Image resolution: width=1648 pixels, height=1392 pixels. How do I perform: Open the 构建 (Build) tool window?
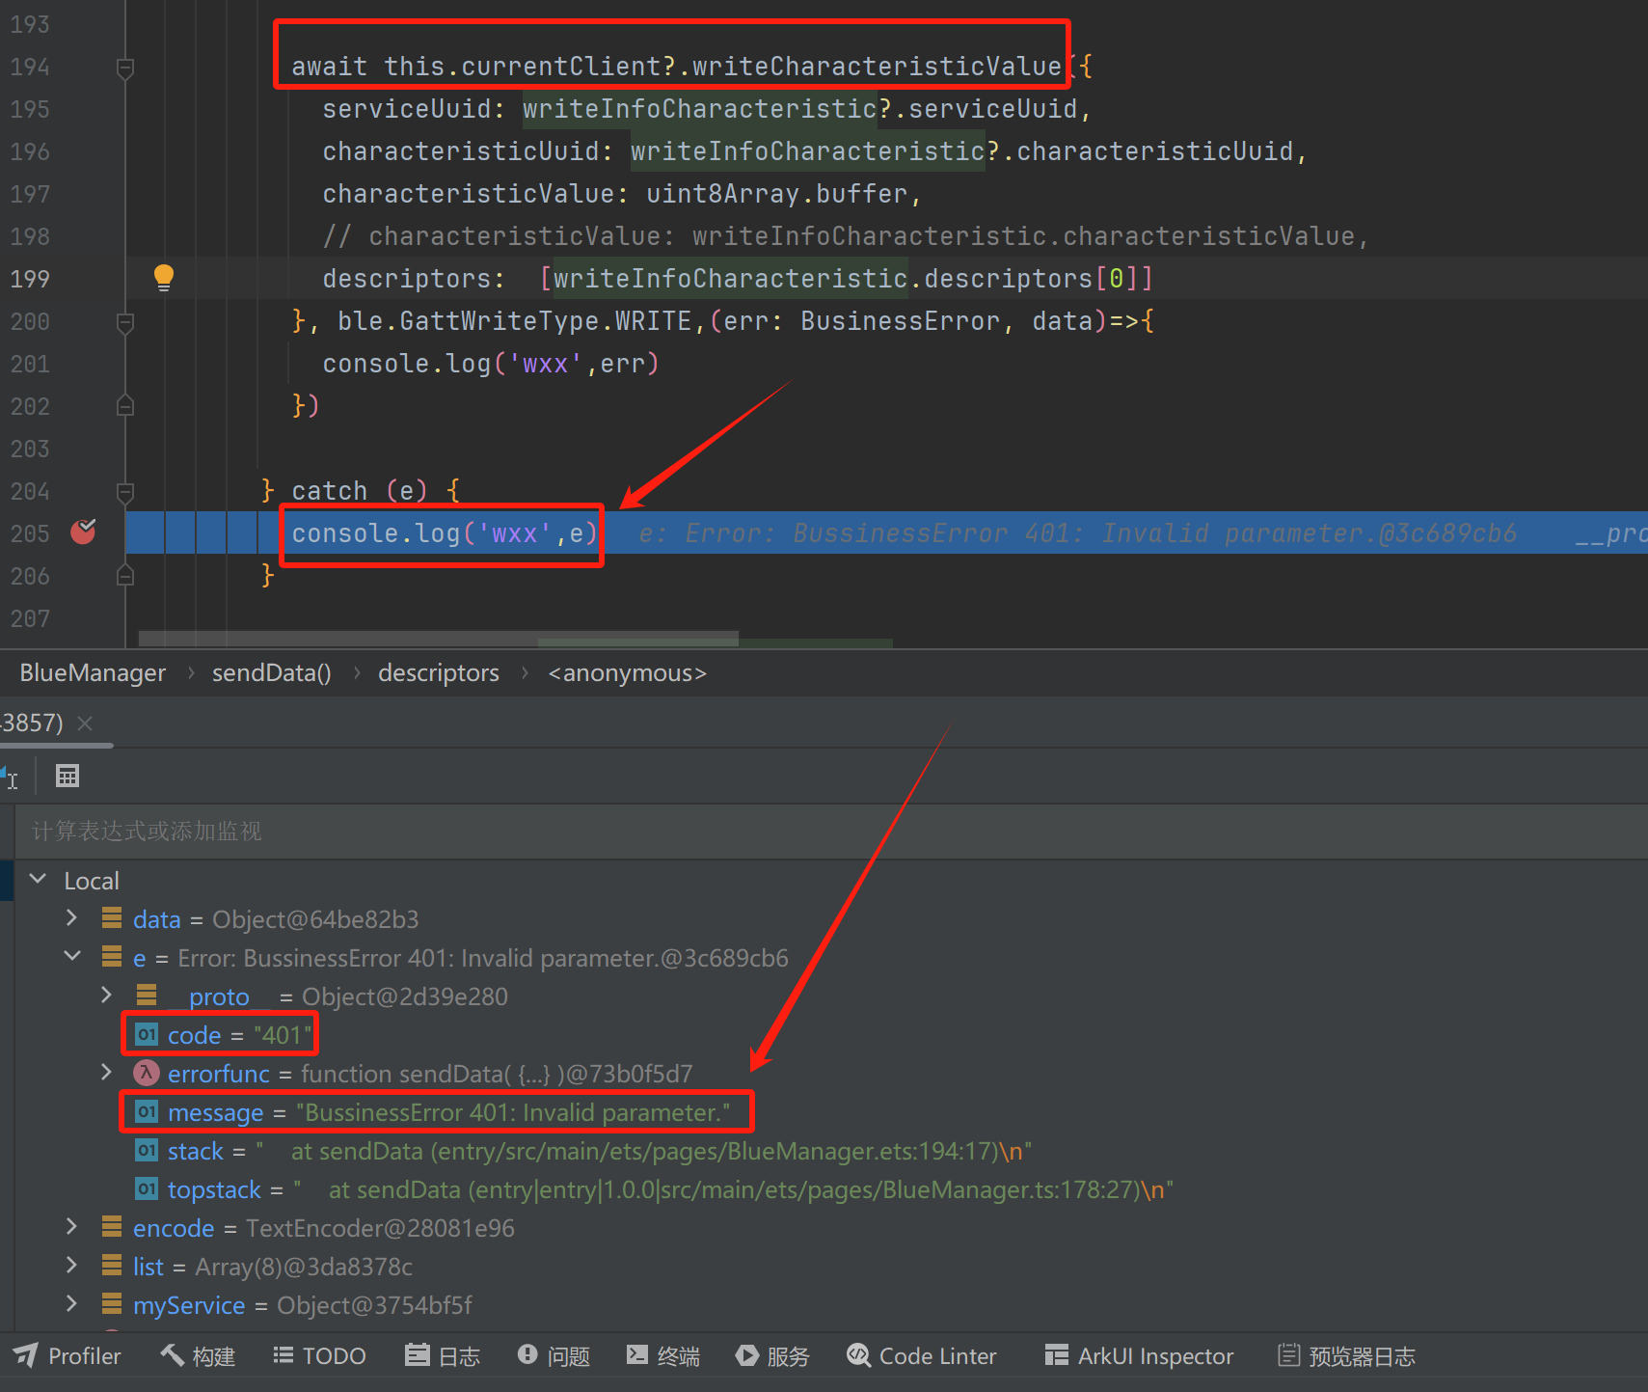tap(198, 1355)
